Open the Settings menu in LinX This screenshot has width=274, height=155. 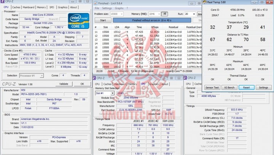pyautogui.click(x=107, y=8)
